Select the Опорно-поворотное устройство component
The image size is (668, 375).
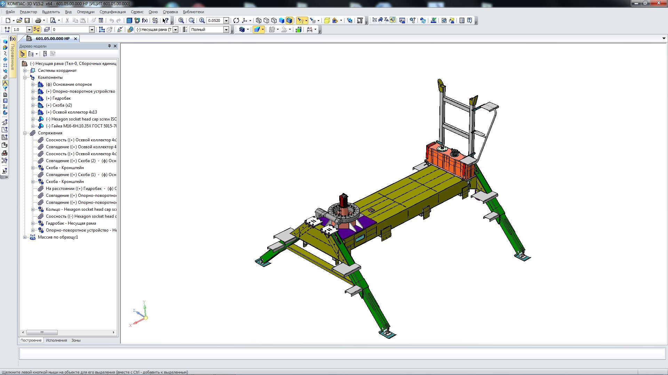[83, 91]
